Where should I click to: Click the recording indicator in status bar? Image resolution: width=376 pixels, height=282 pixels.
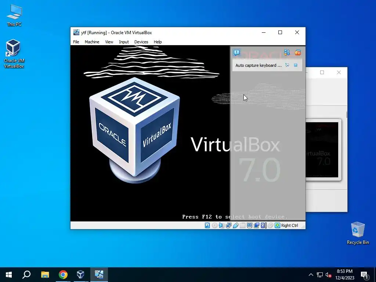[x=256, y=225]
